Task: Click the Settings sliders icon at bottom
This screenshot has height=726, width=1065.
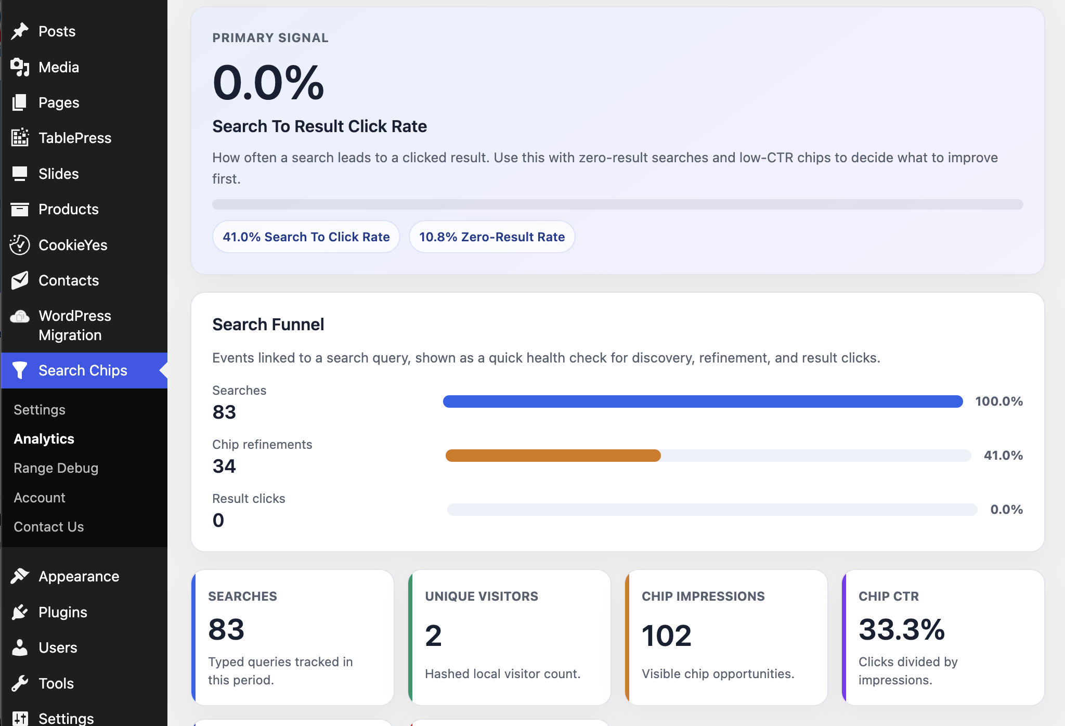Action: pos(20,718)
